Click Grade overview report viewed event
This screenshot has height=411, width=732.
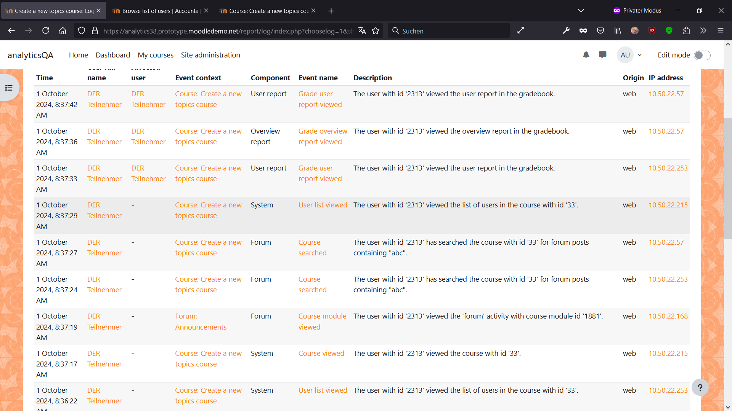click(323, 136)
